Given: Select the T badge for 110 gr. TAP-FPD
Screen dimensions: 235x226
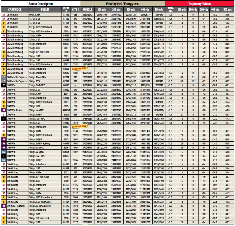Looking at the screenshot, I should point(4,85).
